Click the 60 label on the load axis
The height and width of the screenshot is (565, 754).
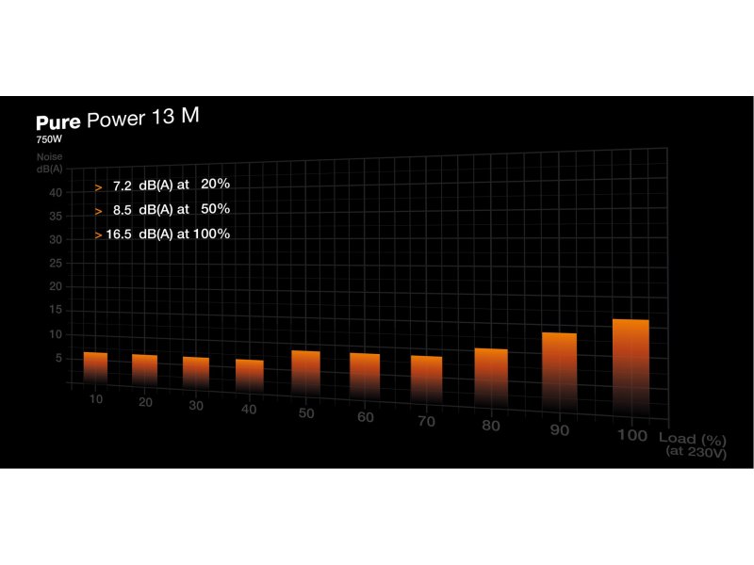pyautogui.click(x=366, y=417)
